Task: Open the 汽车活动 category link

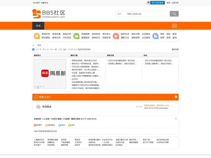Action: [67, 38]
